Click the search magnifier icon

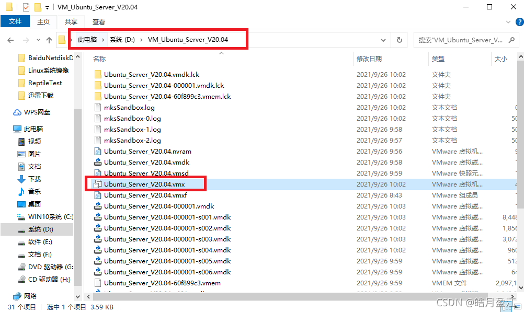point(511,40)
